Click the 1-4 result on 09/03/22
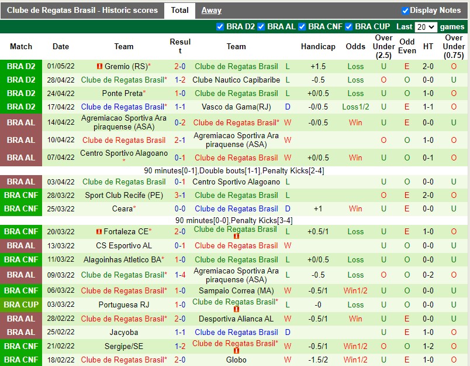Screen dimensions: 470x366 [180, 275]
